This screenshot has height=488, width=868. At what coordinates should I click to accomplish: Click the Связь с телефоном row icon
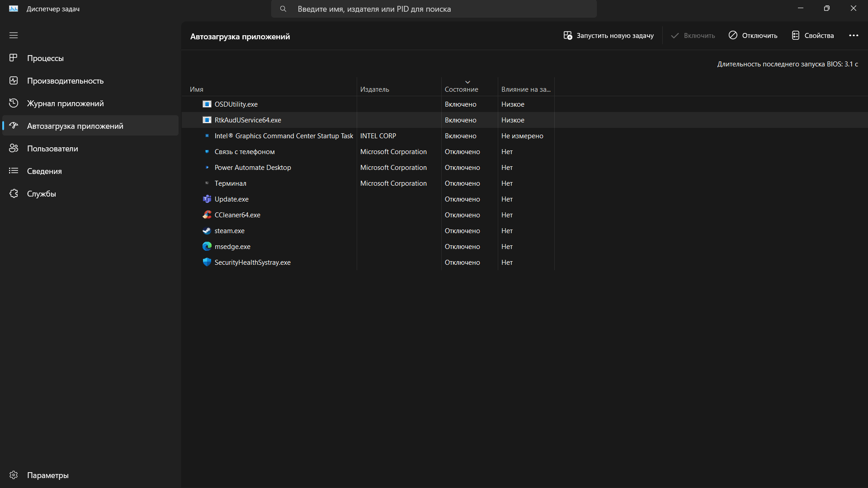(207, 152)
